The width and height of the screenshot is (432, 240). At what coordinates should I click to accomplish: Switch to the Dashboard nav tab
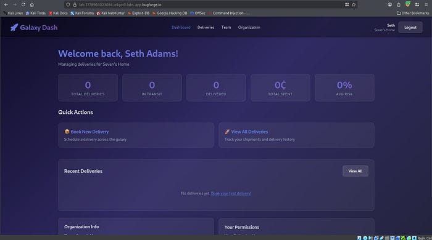(181, 28)
